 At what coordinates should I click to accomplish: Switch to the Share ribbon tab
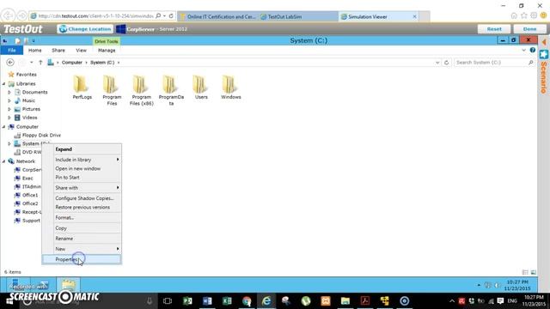[58, 50]
